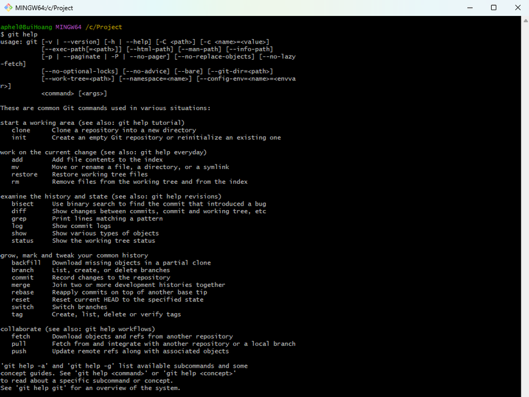The width and height of the screenshot is (529, 397).
Task: Click the Git Bash icon in title bar
Action: (x=8, y=8)
